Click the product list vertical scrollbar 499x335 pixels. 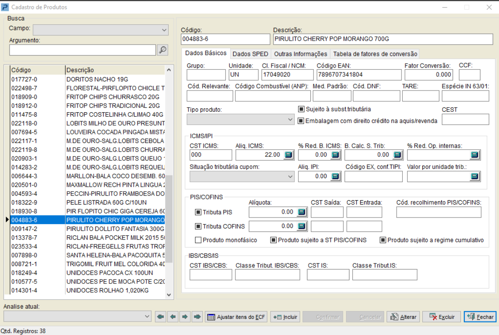tap(169, 182)
